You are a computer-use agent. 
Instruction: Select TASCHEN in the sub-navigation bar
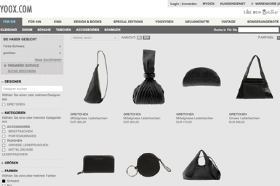pyautogui.click(x=63, y=30)
